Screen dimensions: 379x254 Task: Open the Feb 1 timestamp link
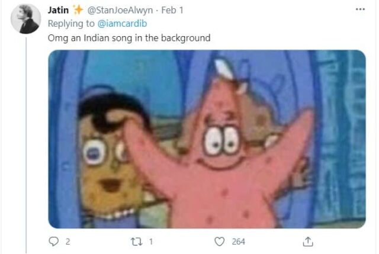(172, 10)
